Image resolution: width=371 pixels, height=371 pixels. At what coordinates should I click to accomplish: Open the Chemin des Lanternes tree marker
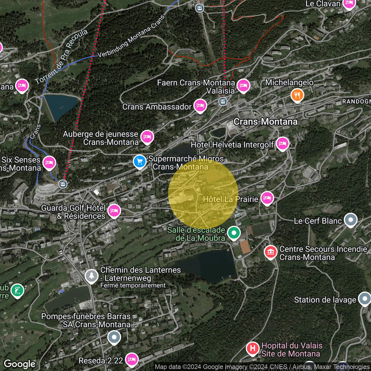(x=91, y=276)
